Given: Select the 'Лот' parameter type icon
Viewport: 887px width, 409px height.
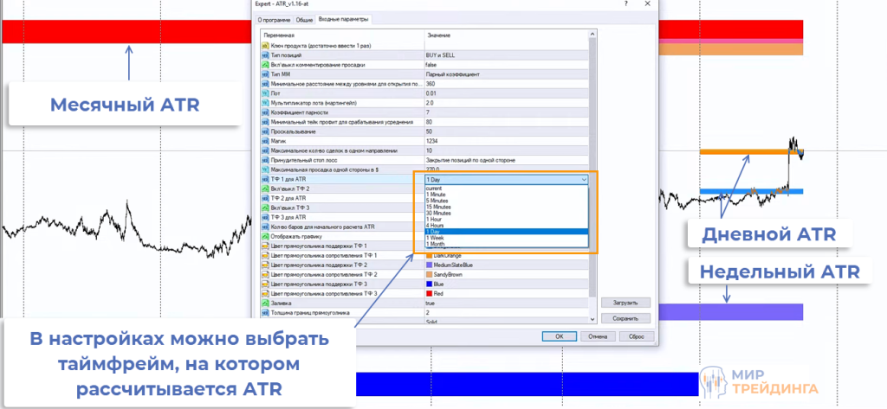Looking at the screenshot, I should coord(265,93).
